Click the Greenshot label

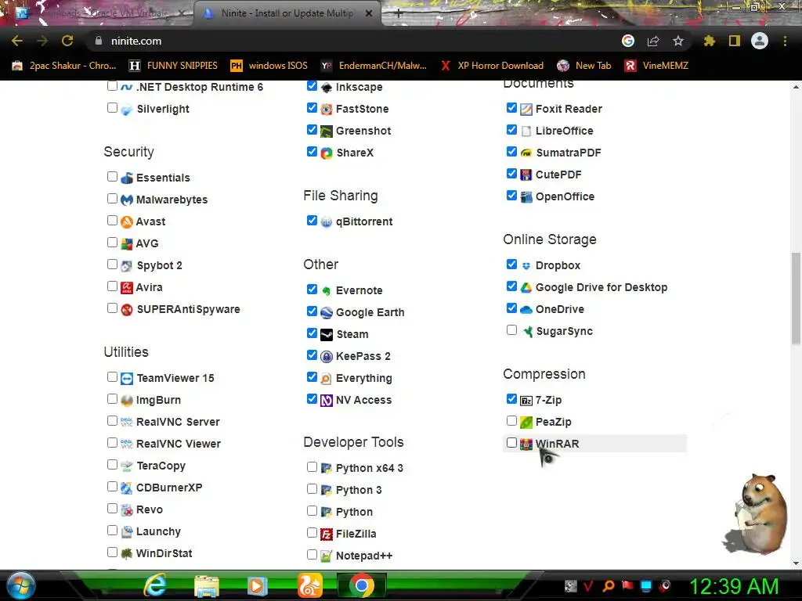pyautogui.click(x=363, y=131)
